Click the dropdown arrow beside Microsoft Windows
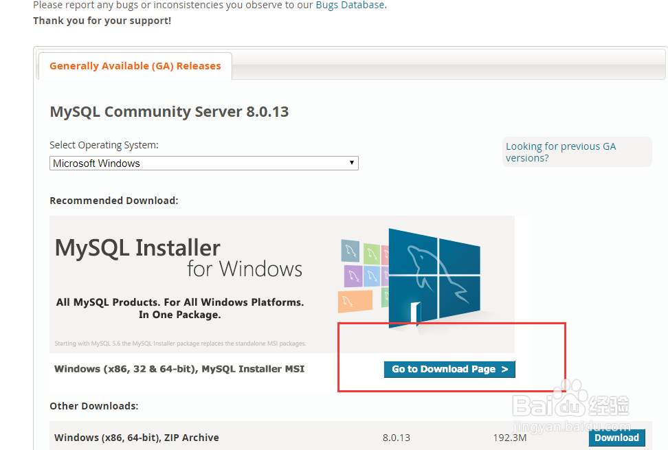 352,163
